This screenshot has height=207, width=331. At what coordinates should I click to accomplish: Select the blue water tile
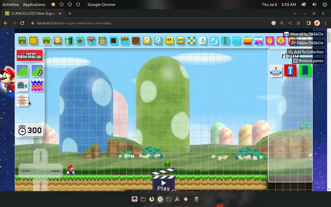[236, 41]
